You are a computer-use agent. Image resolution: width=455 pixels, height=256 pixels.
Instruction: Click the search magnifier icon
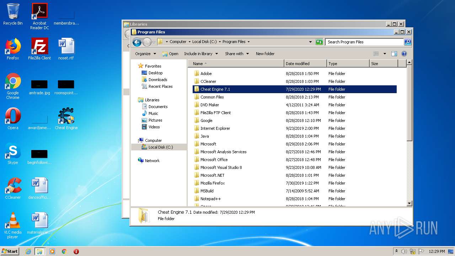[408, 42]
